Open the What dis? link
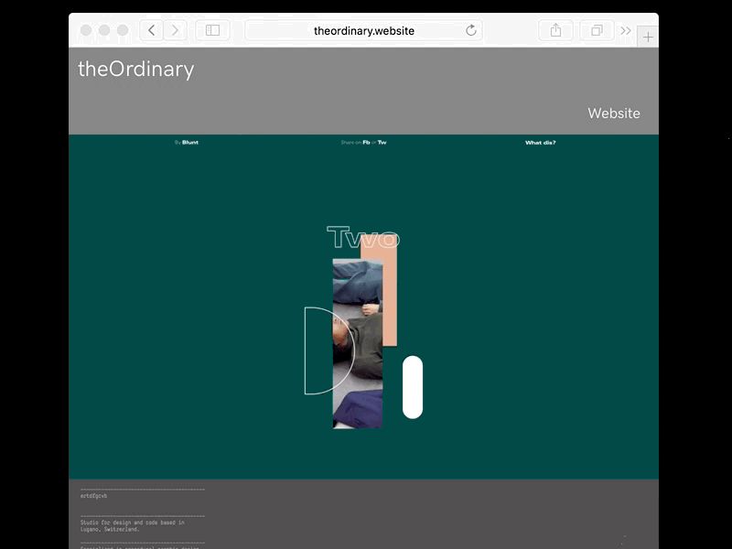The image size is (732, 549). pos(541,143)
